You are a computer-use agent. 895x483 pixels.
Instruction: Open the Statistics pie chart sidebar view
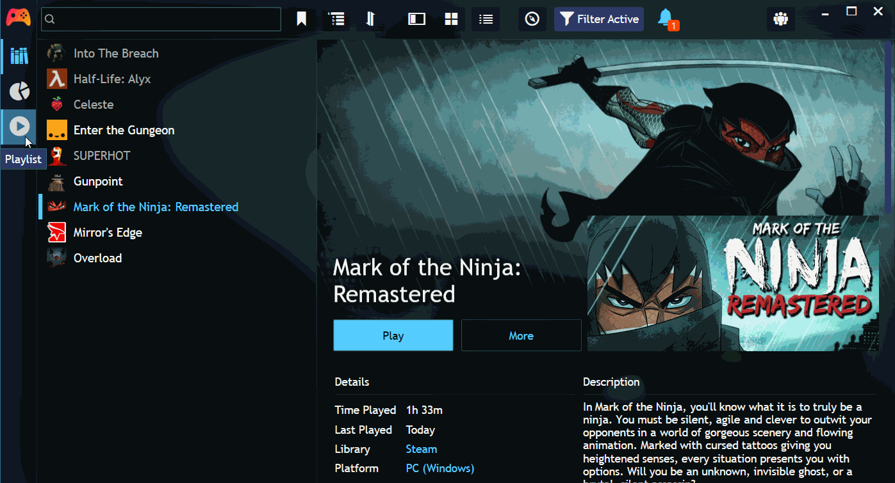[x=19, y=91]
